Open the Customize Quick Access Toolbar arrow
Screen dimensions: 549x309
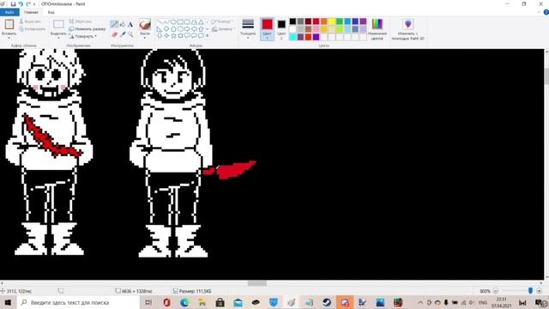[x=34, y=4]
